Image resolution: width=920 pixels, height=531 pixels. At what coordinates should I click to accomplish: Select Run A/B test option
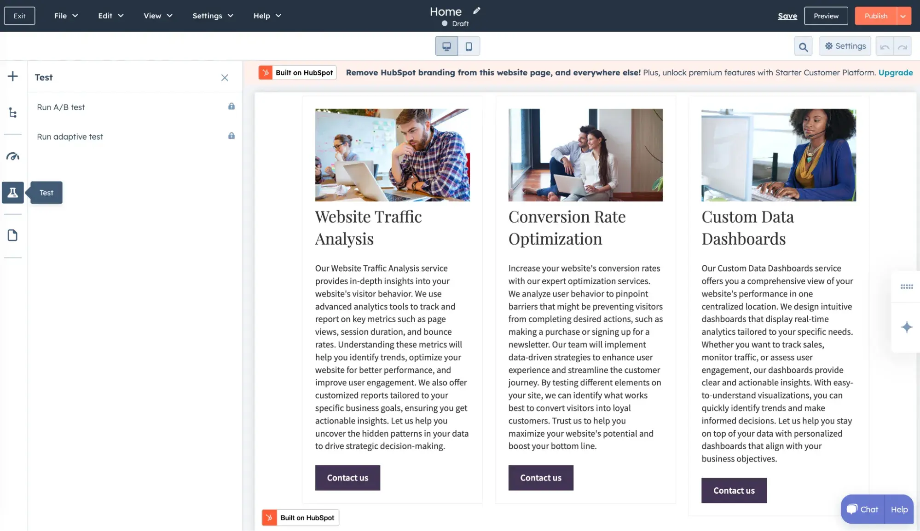click(61, 107)
